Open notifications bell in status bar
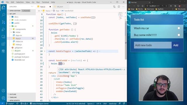The width and height of the screenshot is (187, 105). tap(124, 104)
